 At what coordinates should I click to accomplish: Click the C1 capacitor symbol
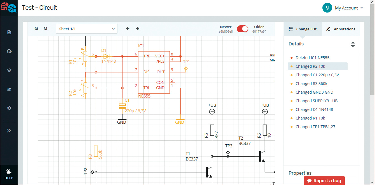122,106
